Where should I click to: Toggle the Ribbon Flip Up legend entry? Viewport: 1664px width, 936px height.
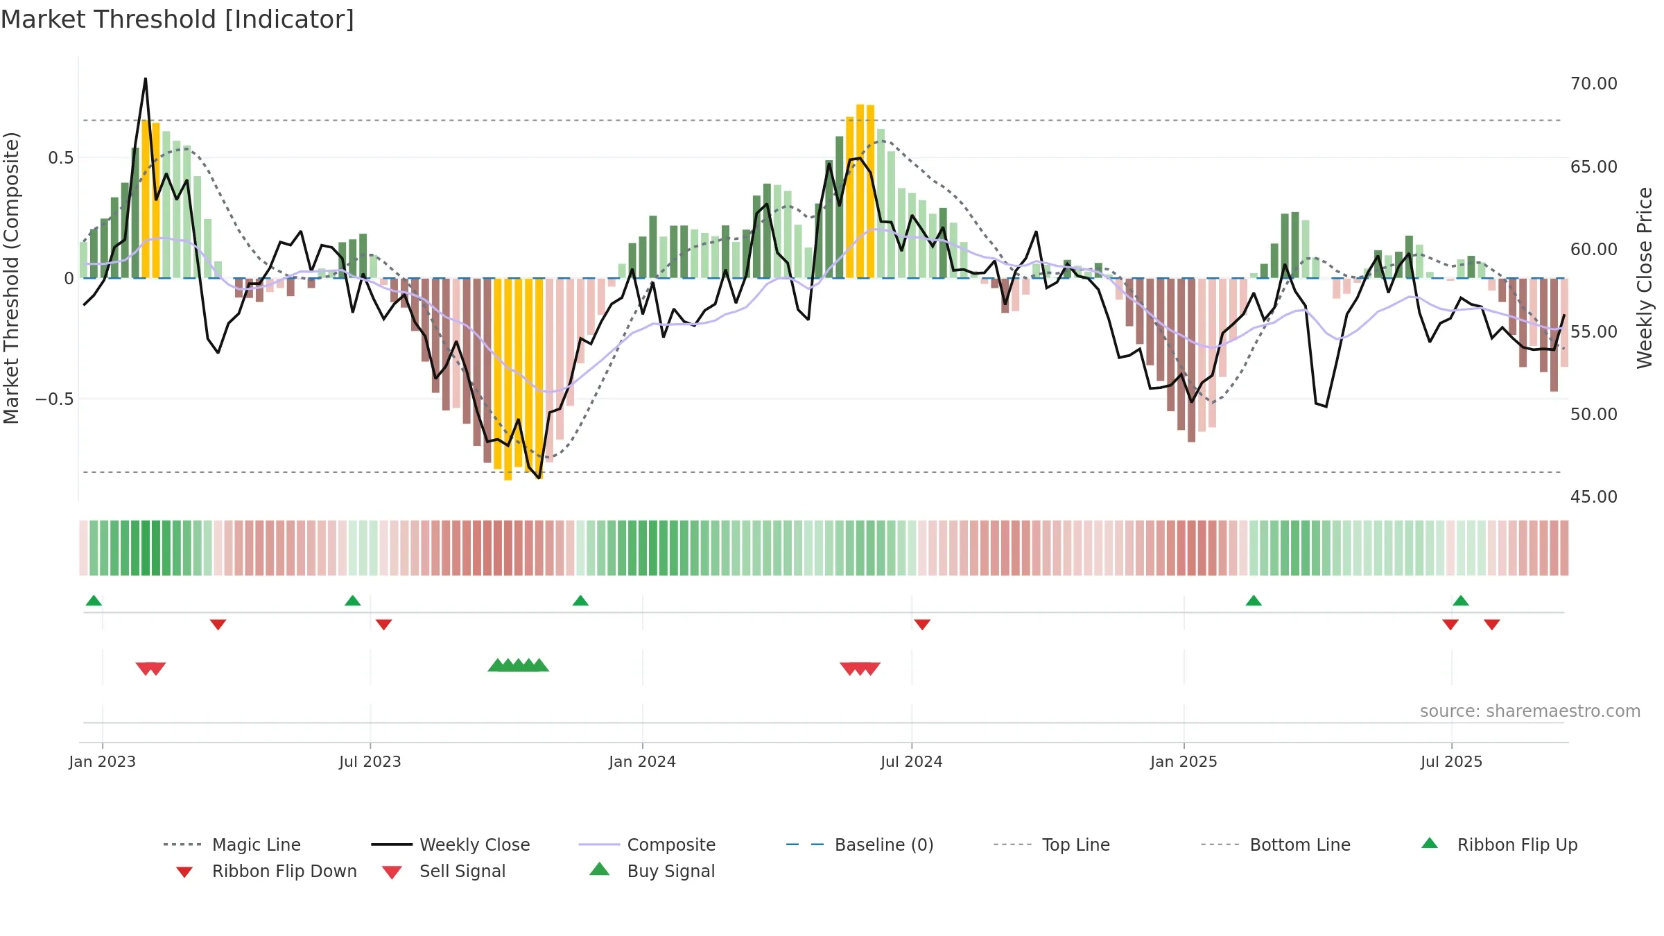(1499, 844)
